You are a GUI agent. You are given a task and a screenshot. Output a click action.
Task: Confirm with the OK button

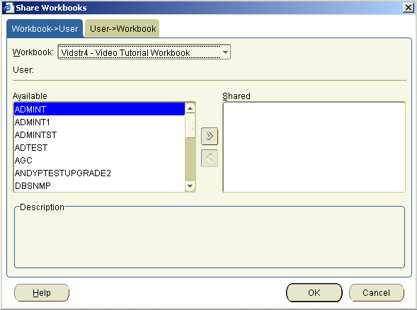tap(314, 293)
